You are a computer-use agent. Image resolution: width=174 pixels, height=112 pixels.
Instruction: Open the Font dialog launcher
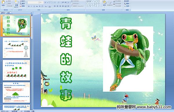point(52,10)
